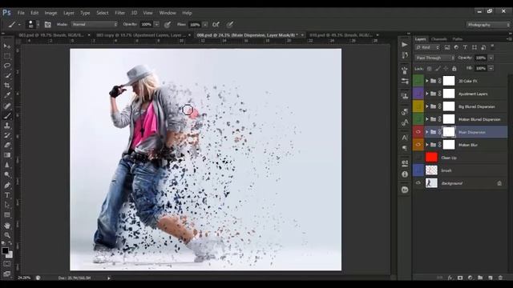This screenshot has width=513, height=288.
Task: Click the Background layer thumbnail
Action: point(431,183)
